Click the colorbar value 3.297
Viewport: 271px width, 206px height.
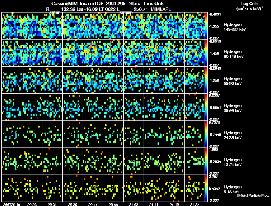click(x=214, y=177)
